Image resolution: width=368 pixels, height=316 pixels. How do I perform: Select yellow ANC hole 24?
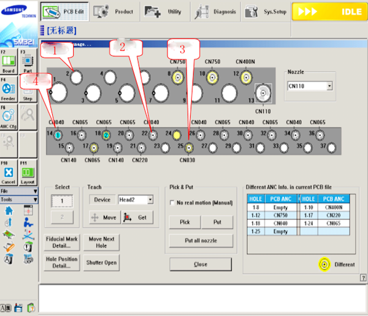point(177,135)
